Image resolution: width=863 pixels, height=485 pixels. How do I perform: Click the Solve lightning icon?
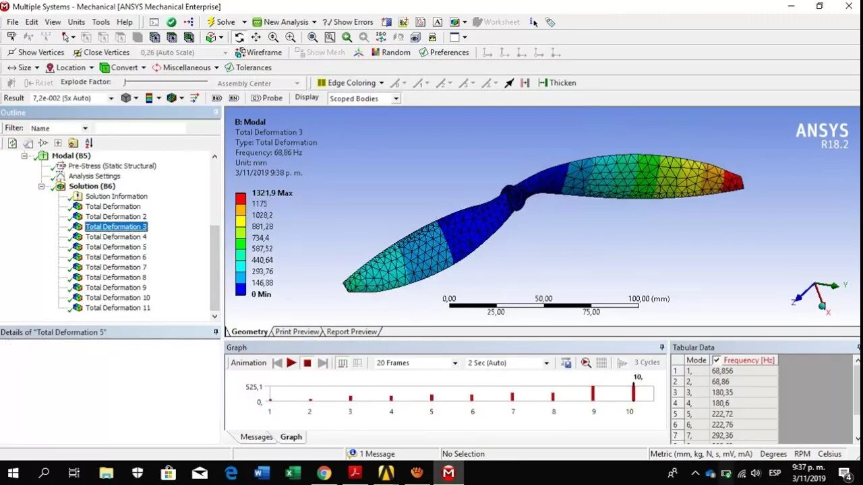[x=211, y=22]
